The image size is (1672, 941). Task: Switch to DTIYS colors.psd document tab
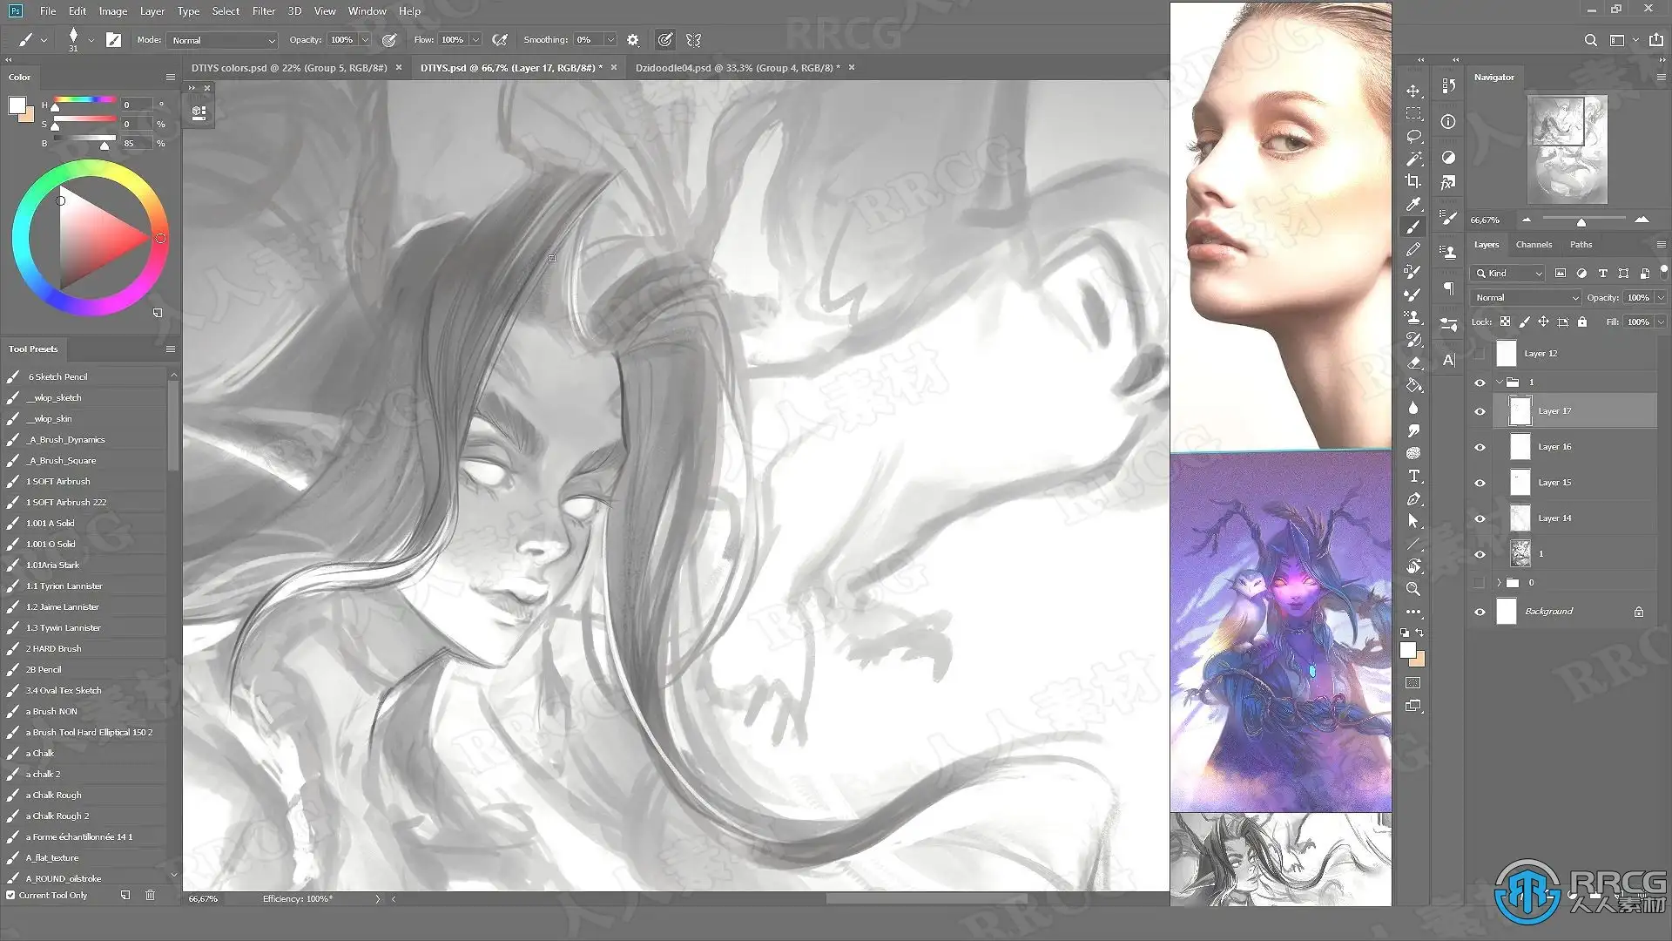click(288, 68)
